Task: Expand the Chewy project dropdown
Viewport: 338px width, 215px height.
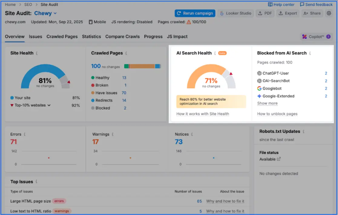Action: pos(45,13)
